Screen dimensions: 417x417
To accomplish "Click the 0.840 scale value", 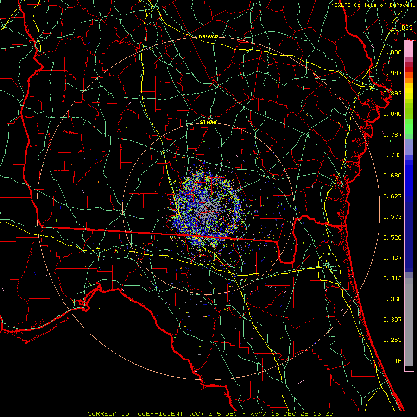I will pos(392,114).
